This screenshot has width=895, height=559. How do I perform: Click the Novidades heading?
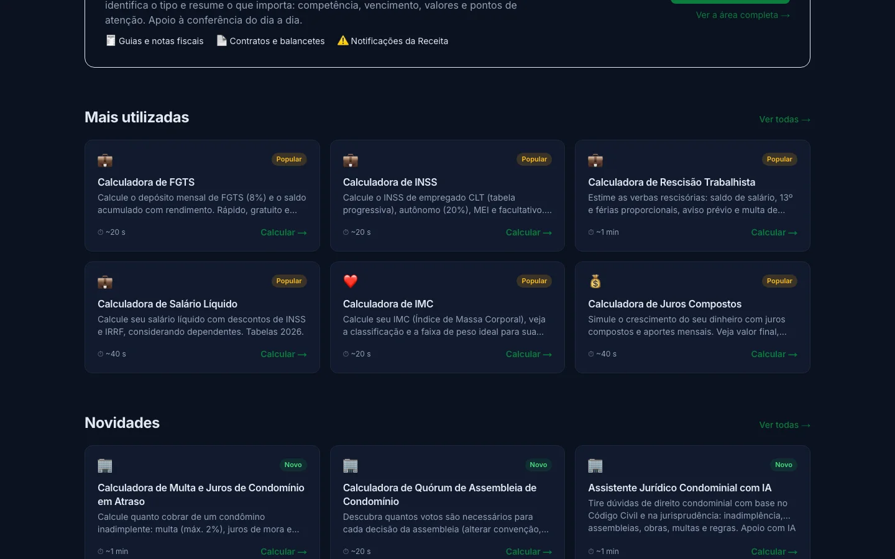(122, 423)
